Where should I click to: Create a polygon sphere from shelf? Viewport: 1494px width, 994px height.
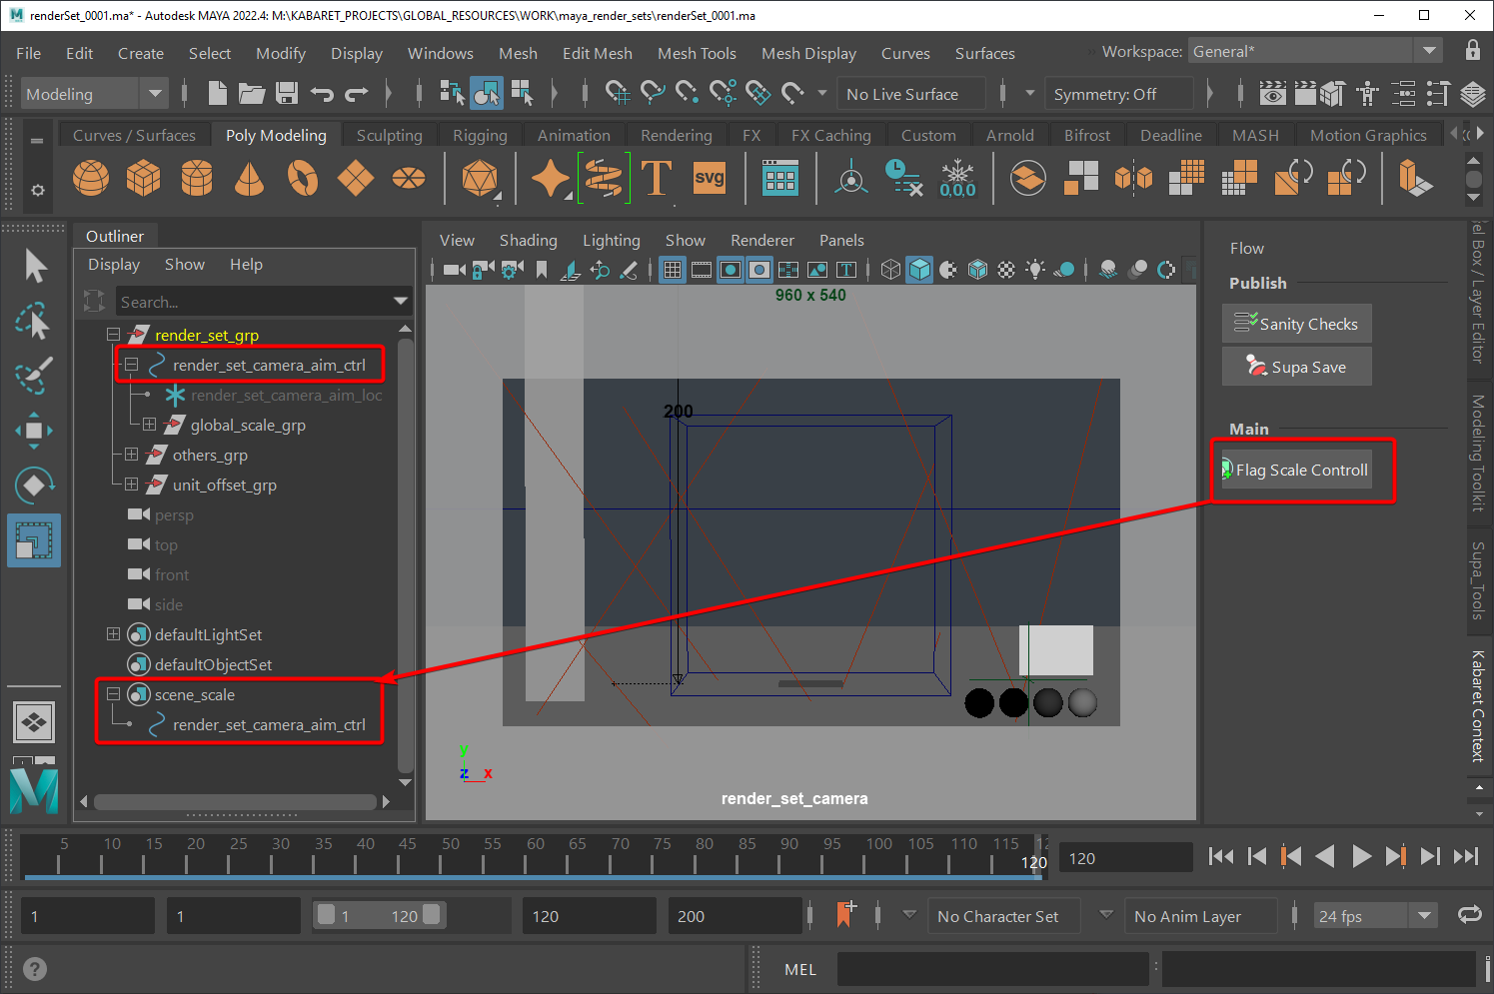[x=91, y=179]
